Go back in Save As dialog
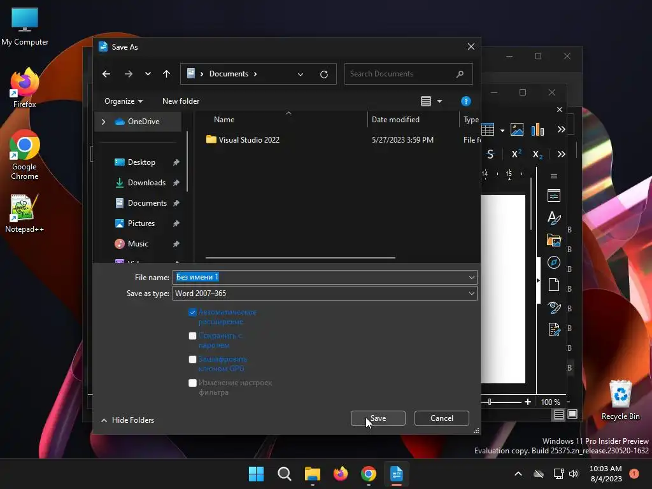Image resolution: width=652 pixels, height=489 pixels. (106, 74)
